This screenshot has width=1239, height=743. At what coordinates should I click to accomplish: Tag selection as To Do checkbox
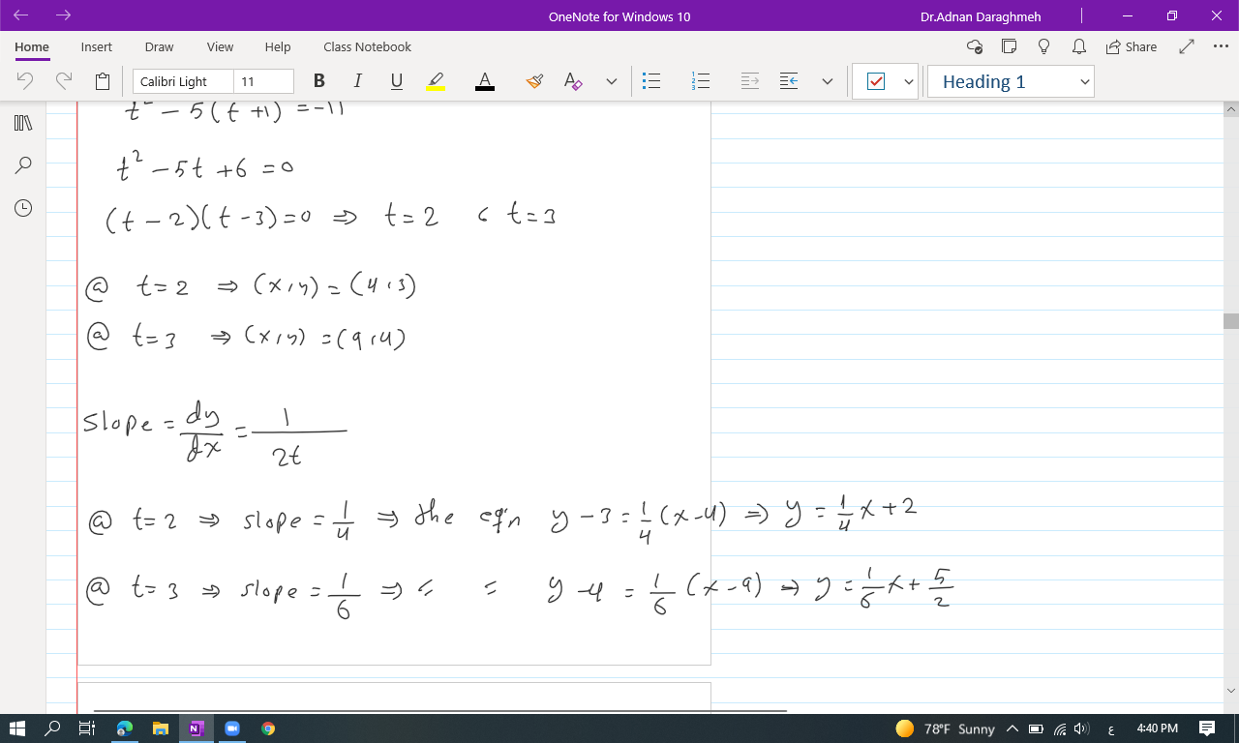point(876,81)
